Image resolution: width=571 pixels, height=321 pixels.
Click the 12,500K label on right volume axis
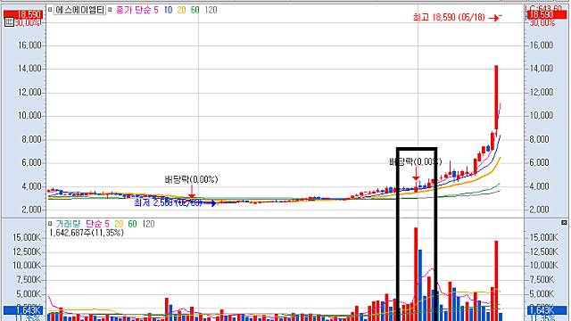tap(544, 251)
